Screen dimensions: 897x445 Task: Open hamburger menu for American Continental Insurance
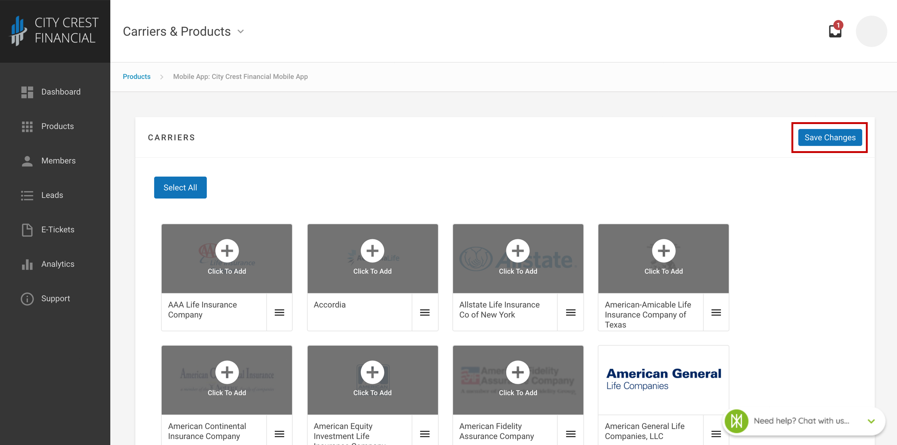click(x=279, y=434)
